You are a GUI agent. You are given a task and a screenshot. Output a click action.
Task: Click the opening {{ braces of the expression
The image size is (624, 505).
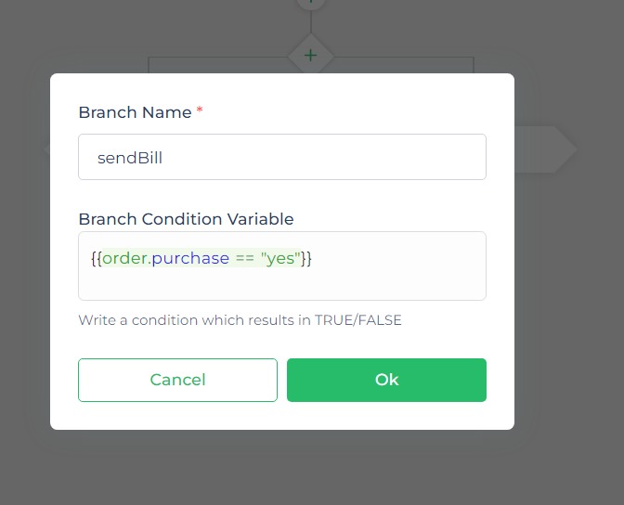point(97,259)
